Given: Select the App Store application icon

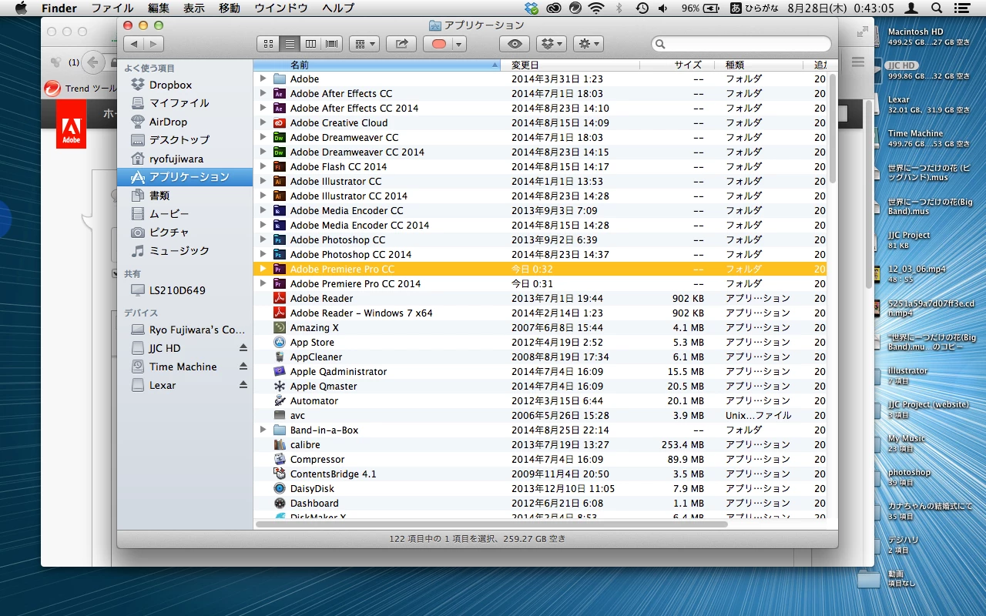Looking at the screenshot, I should (280, 343).
